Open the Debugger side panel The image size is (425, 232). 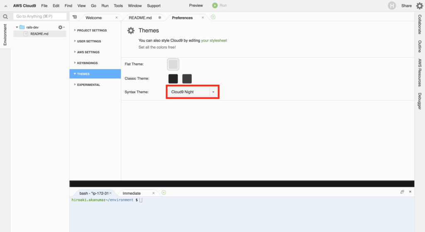pyautogui.click(x=420, y=101)
